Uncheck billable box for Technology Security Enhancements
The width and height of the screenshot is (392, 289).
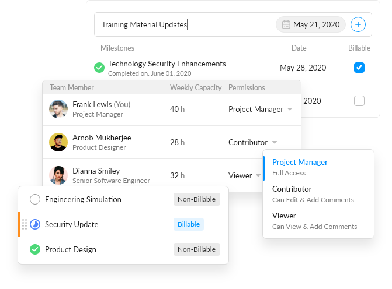pos(359,68)
